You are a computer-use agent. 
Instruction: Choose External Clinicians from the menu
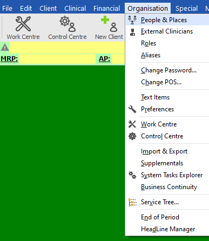[167, 31]
